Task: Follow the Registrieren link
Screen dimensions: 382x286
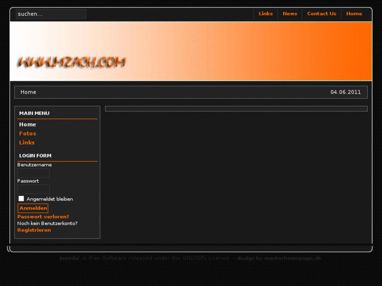Action: click(x=34, y=230)
